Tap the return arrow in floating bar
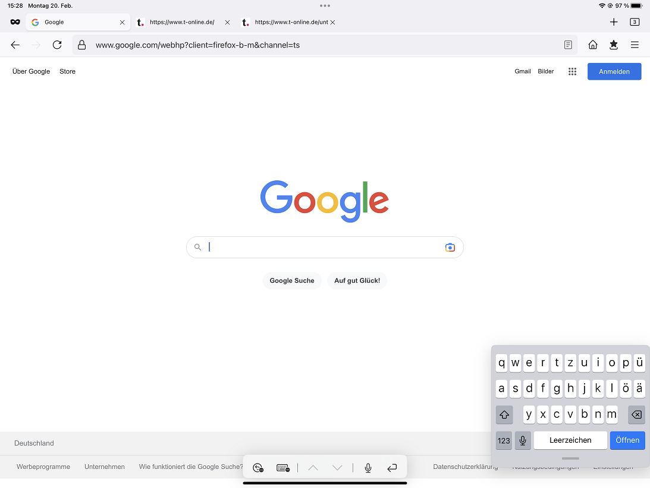The image size is (650, 488). [392, 468]
